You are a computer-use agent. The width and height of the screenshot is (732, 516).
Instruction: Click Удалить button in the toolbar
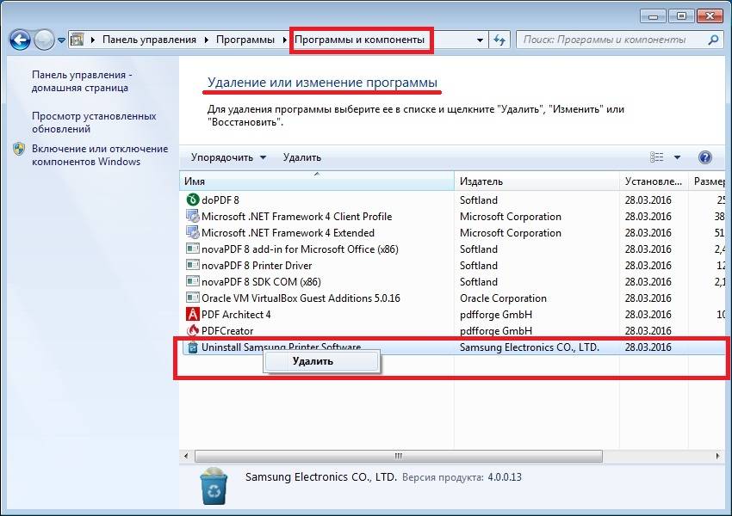(x=301, y=157)
